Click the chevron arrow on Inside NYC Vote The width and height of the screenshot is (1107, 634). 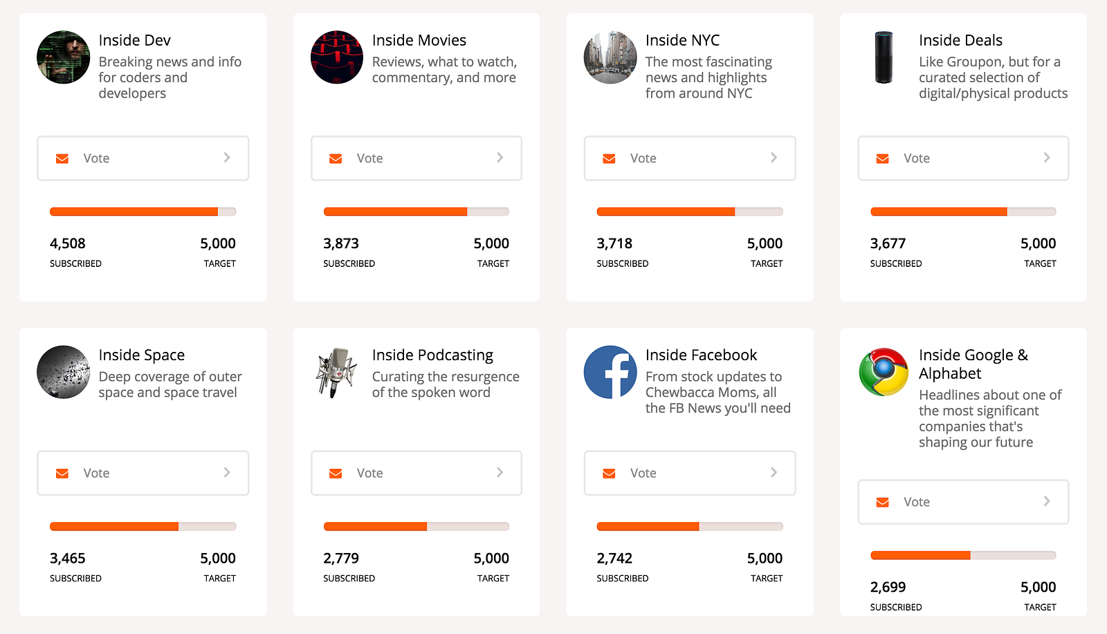point(774,158)
